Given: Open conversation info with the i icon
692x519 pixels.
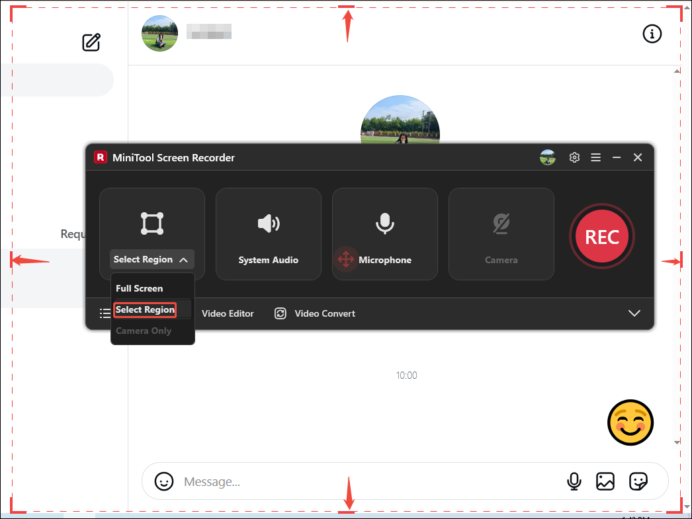Looking at the screenshot, I should pos(652,34).
